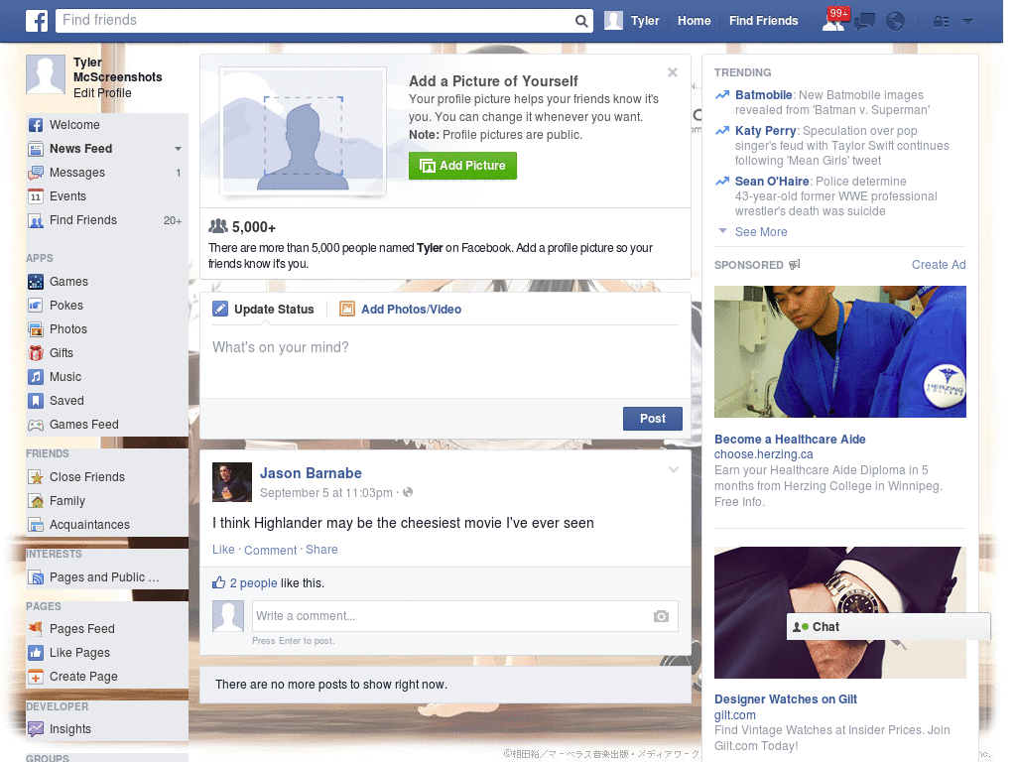The width and height of the screenshot is (1016, 762).
Task: Open privacy shortcuts lock icon
Action: pyautogui.click(x=941, y=22)
